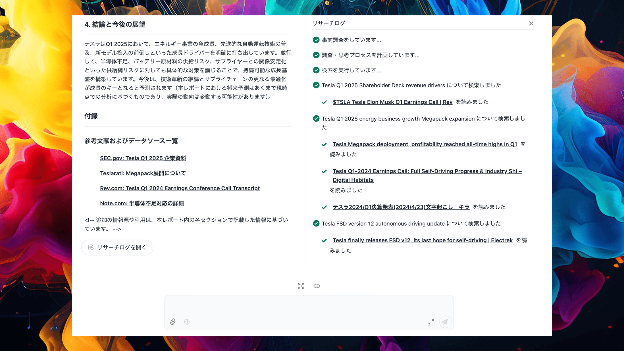
Task: Open $TSLA Tesla Elon Musk Earnings Call link
Action: coord(392,102)
